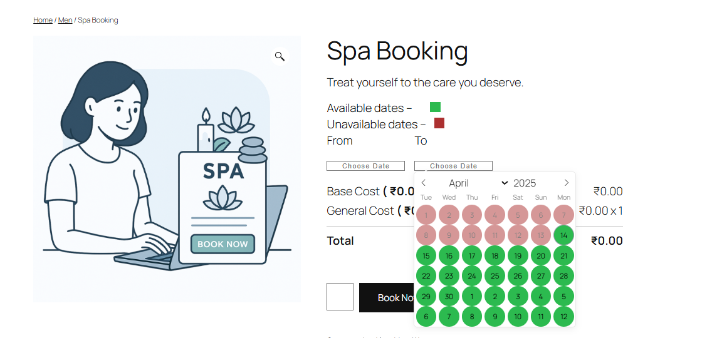Pick date 18 on the calendar
The width and height of the screenshot is (712, 338).
point(495,255)
